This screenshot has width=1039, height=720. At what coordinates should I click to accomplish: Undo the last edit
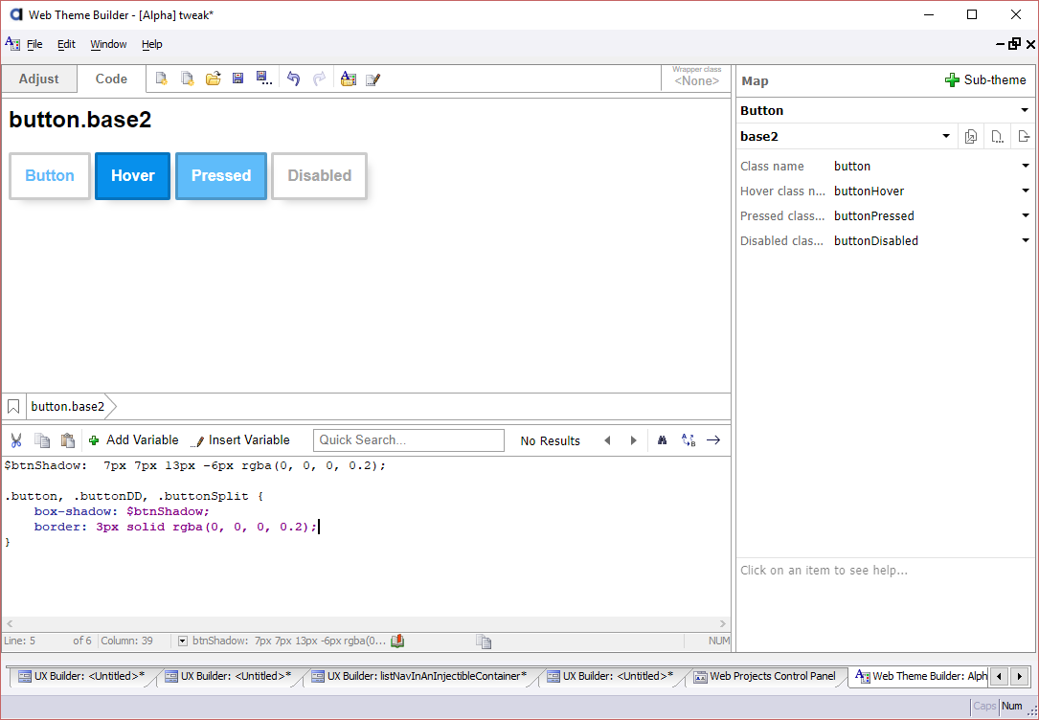coord(294,79)
